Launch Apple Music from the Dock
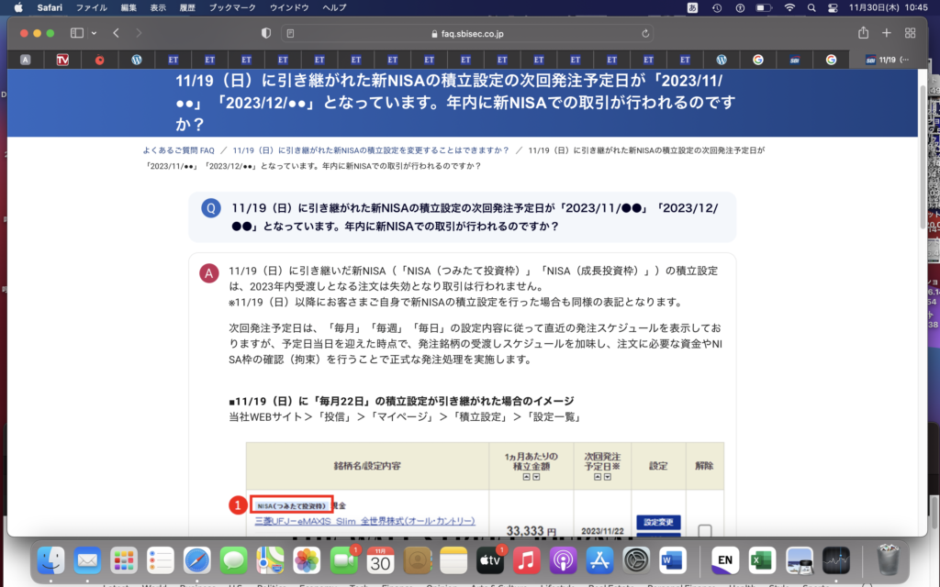This screenshot has height=587, width=940. pos(527,559)
